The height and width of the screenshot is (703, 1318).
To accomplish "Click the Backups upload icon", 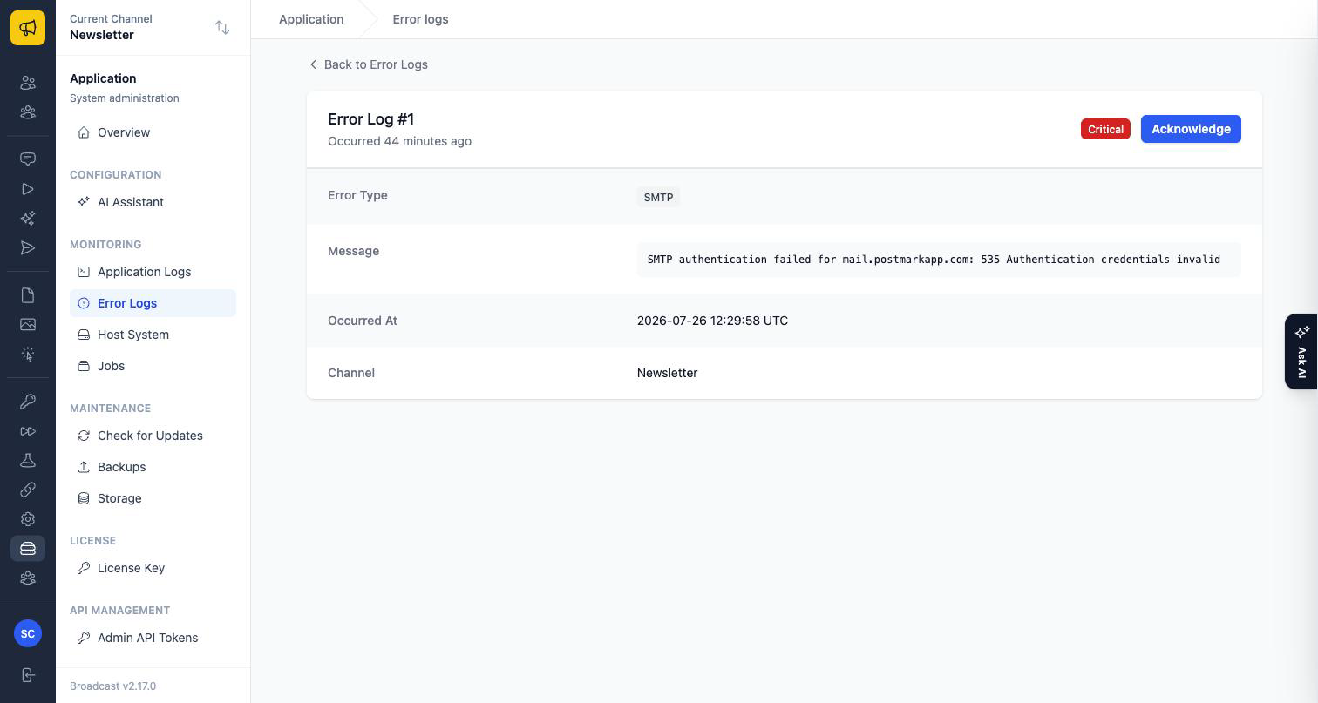I will pos(84,467).
